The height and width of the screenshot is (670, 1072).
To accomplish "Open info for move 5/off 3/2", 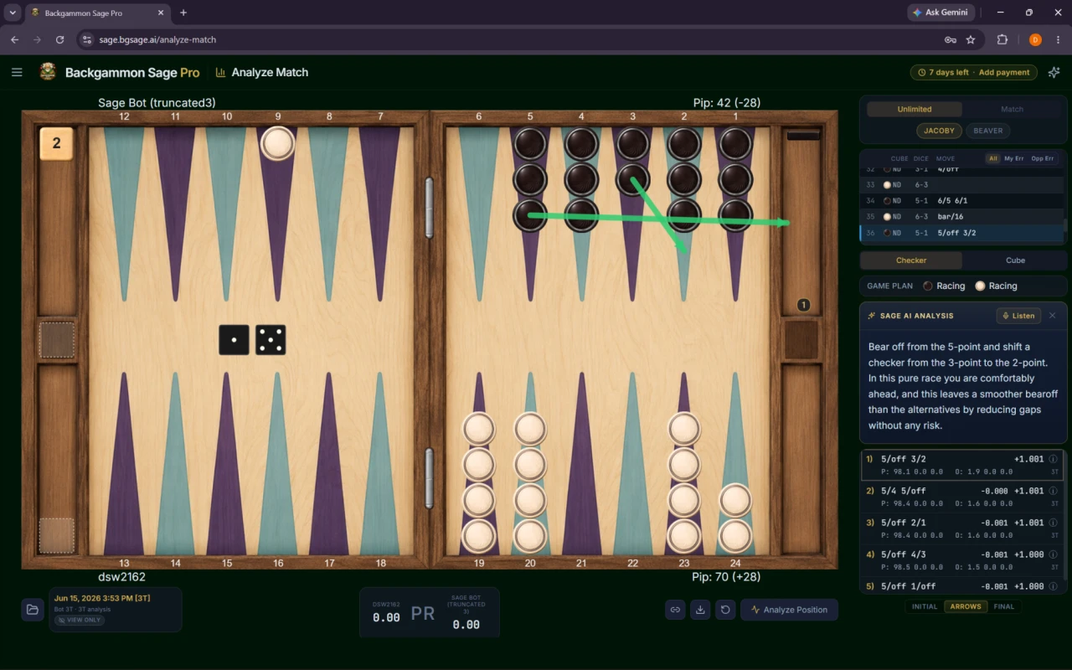I will [x=1054, y=459].
